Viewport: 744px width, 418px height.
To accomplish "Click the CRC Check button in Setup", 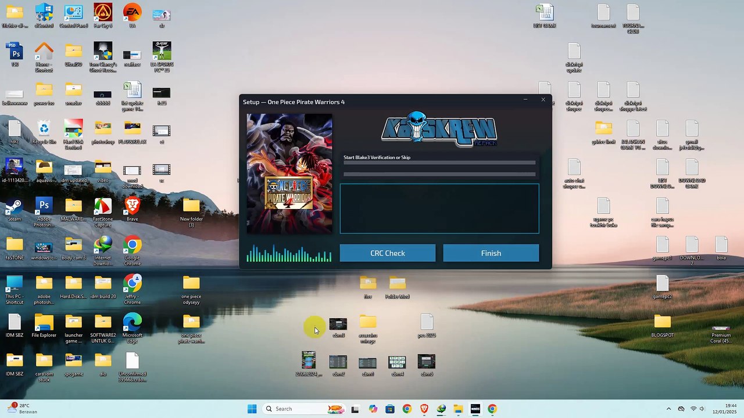I will 388,253.
